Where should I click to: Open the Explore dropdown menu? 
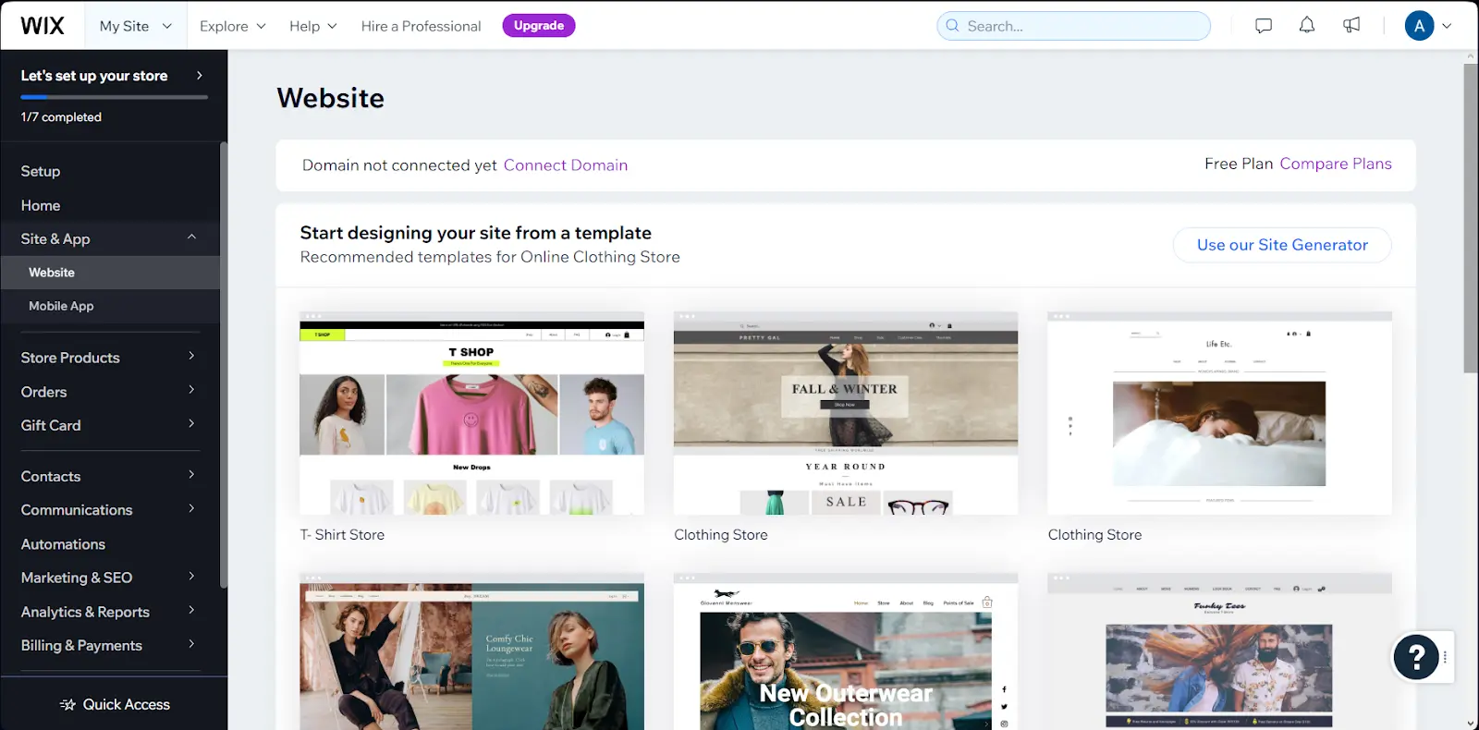233,26
